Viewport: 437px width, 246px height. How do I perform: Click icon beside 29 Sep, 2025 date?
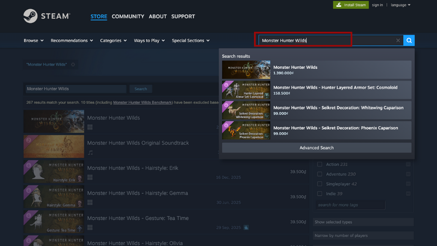pos(246,227)
